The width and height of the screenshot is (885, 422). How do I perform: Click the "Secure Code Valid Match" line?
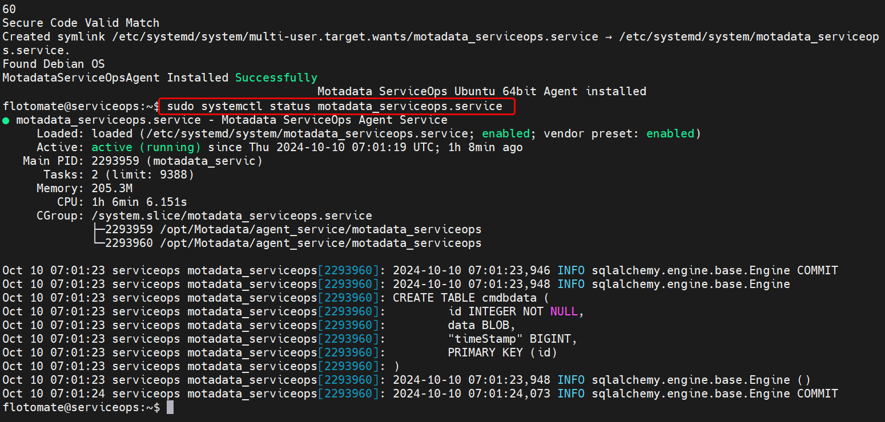tap(81, 23)
